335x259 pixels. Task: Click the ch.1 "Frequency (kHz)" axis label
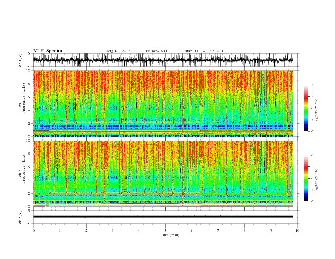pos(24,99)
